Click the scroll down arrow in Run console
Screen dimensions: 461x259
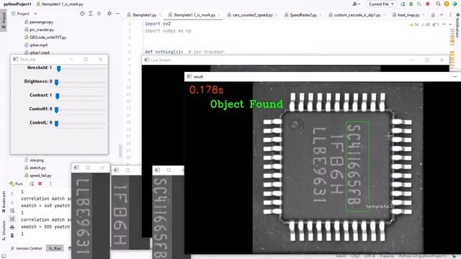(12, 202)
